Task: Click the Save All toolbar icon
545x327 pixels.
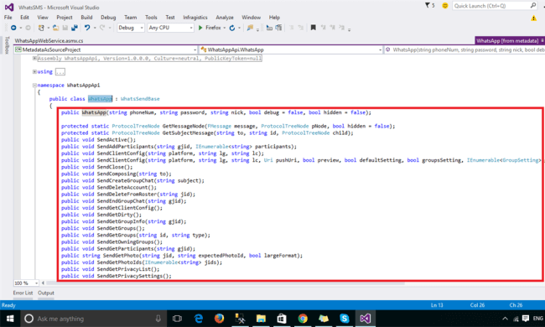Action: (75, 28)
